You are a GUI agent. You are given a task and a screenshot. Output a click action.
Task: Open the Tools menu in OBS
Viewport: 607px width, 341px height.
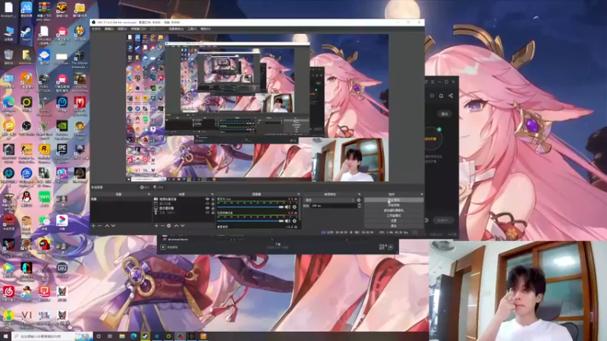tap(192, 29)
